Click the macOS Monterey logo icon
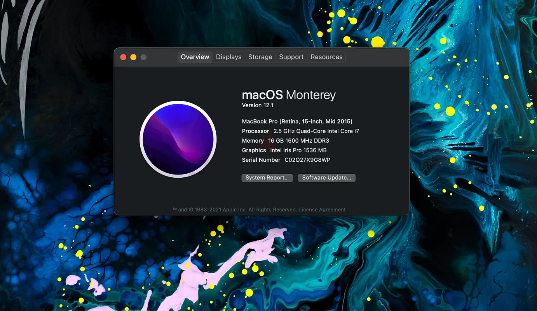 pos(178,139)
